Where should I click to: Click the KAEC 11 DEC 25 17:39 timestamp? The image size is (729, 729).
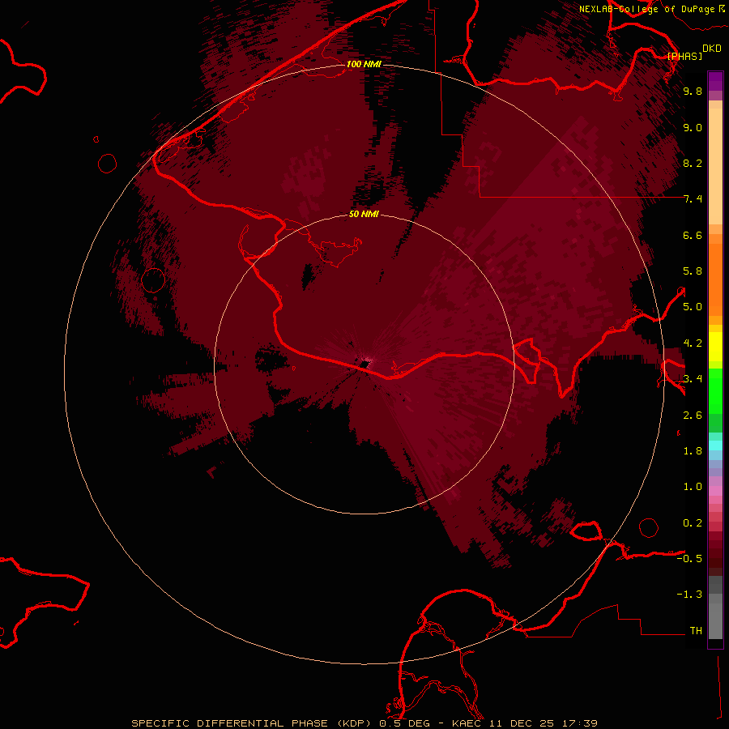coord(524,723)
